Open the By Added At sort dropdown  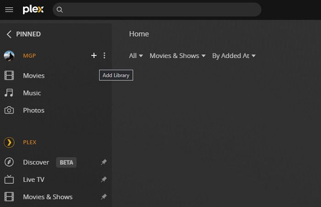[x=234, y=56]
